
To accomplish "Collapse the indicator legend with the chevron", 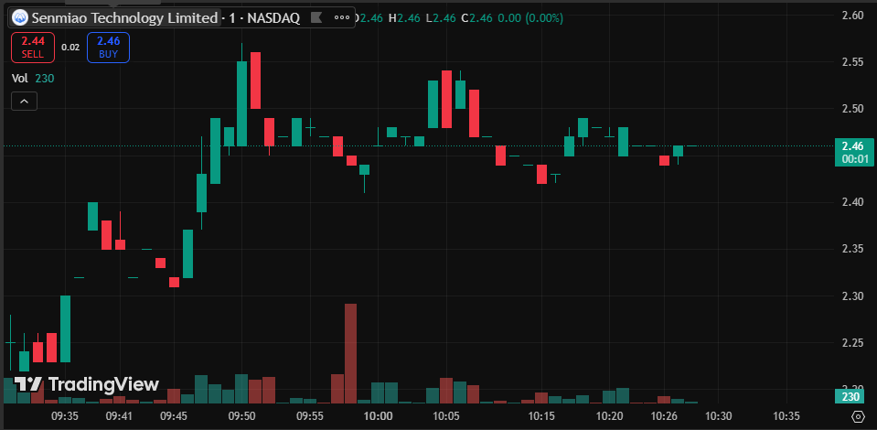I will (x=24, y=102).
